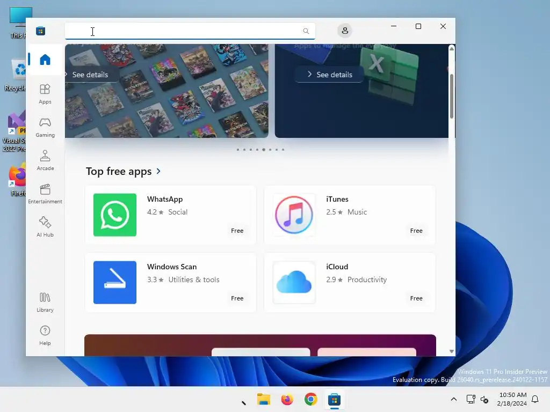Click the Free label on the iCloud card

tap(416, 298)
